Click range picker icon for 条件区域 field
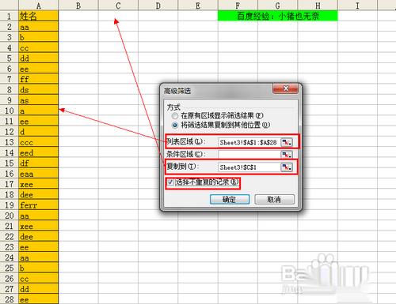Image resolution: width=396 pixels, height=304 pixels. [287, 155]
